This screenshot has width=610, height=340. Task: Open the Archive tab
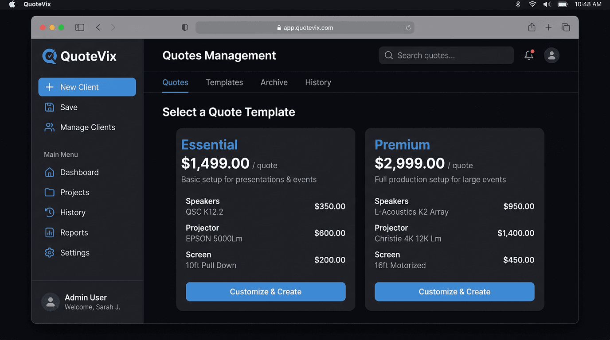tap(274, 82)
